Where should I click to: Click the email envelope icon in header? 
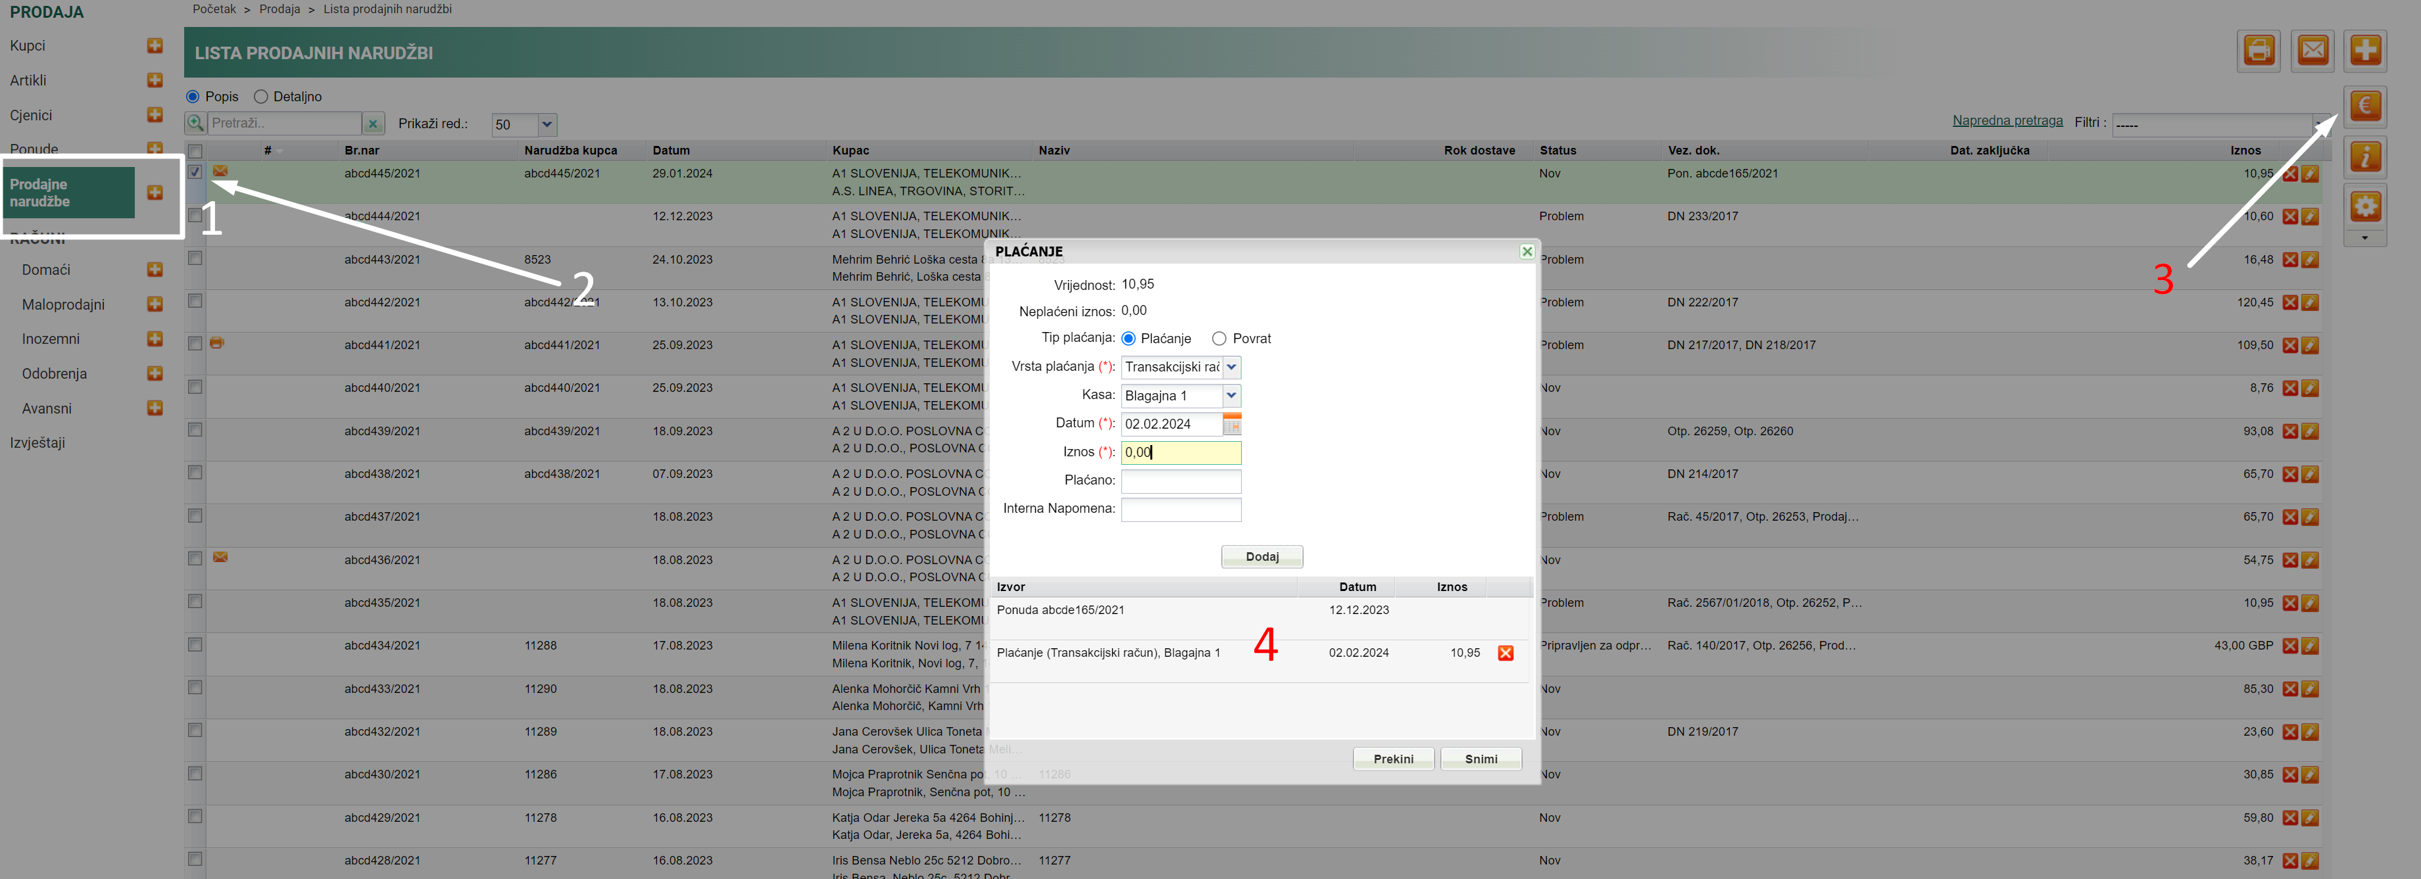2312,50
